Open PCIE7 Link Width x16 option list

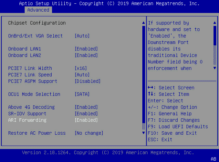[x=81, y=68]
